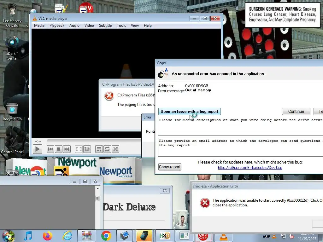
Task: Click red error icon in paging file dialog
Action: (x=109, y=96)
